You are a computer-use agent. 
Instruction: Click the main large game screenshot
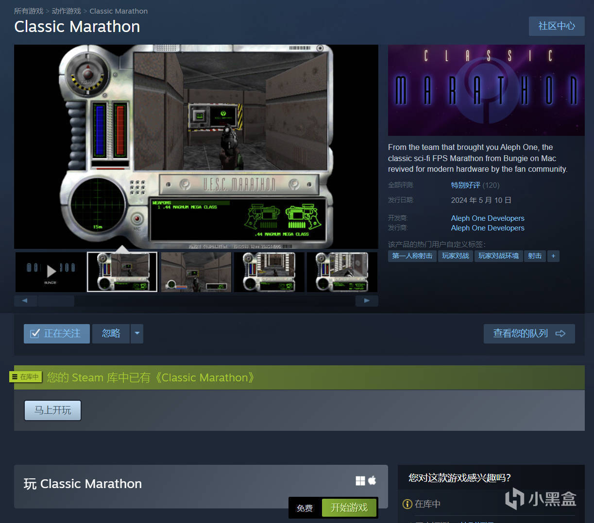[x=196, y=147]
